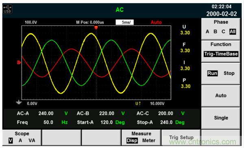Click the U rising edge trigger indicator
The height and width of the screenshot is (148, 244).
[138, 104]
